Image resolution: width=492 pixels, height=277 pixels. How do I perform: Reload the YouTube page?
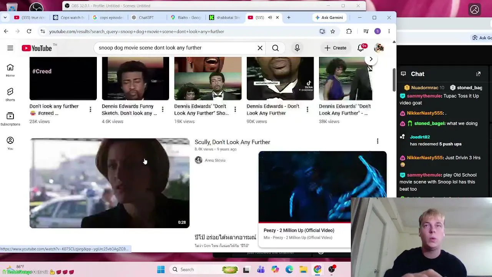tap(29, 32)
